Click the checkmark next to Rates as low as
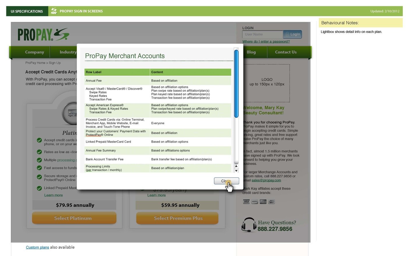 point(39,152)
